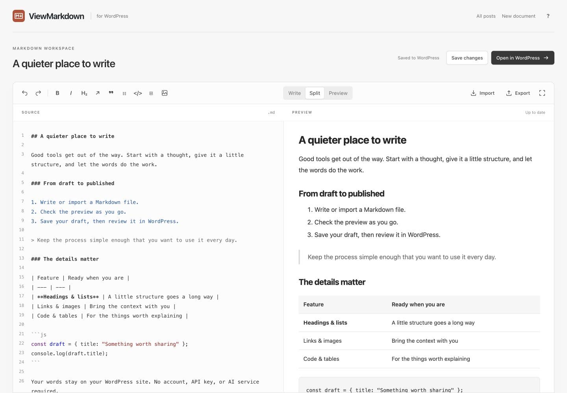Click preview cell 'Code & tables'

click(321, 359)
